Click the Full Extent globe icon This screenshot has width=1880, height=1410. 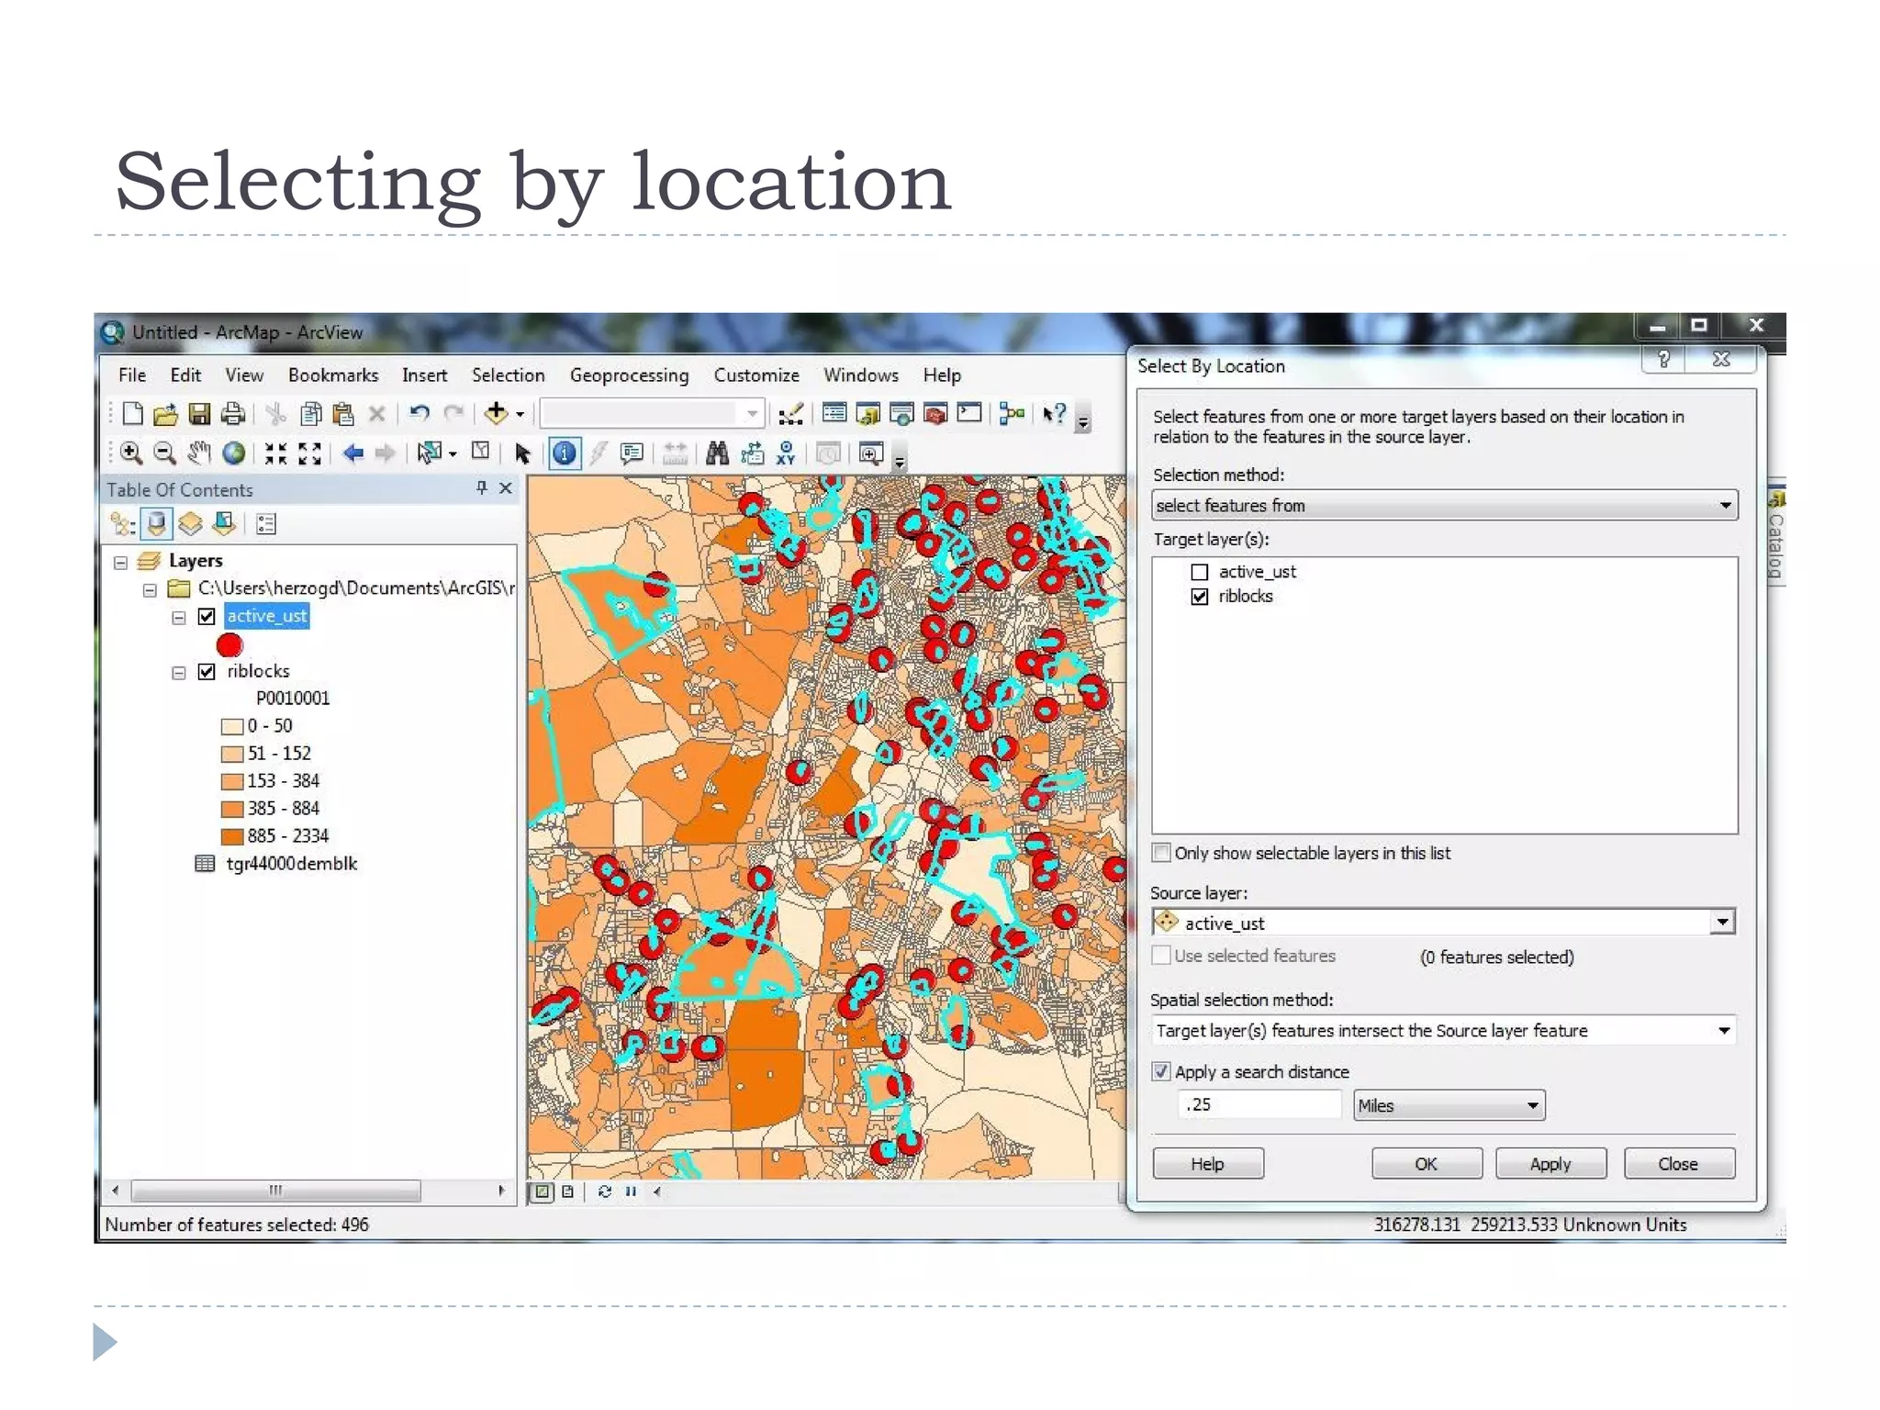point(235,453)
